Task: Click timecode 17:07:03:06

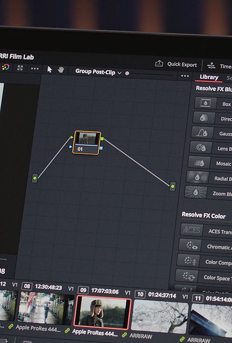Action: coord(105,291)
